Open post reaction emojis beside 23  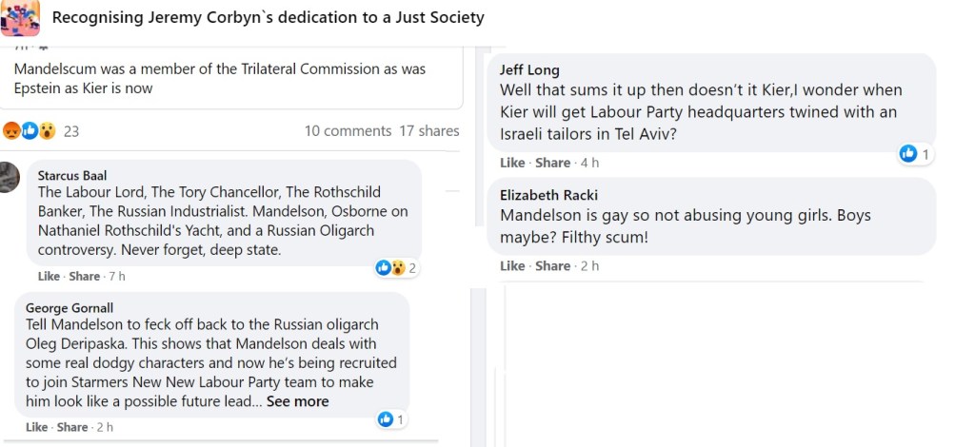(30, 131)
